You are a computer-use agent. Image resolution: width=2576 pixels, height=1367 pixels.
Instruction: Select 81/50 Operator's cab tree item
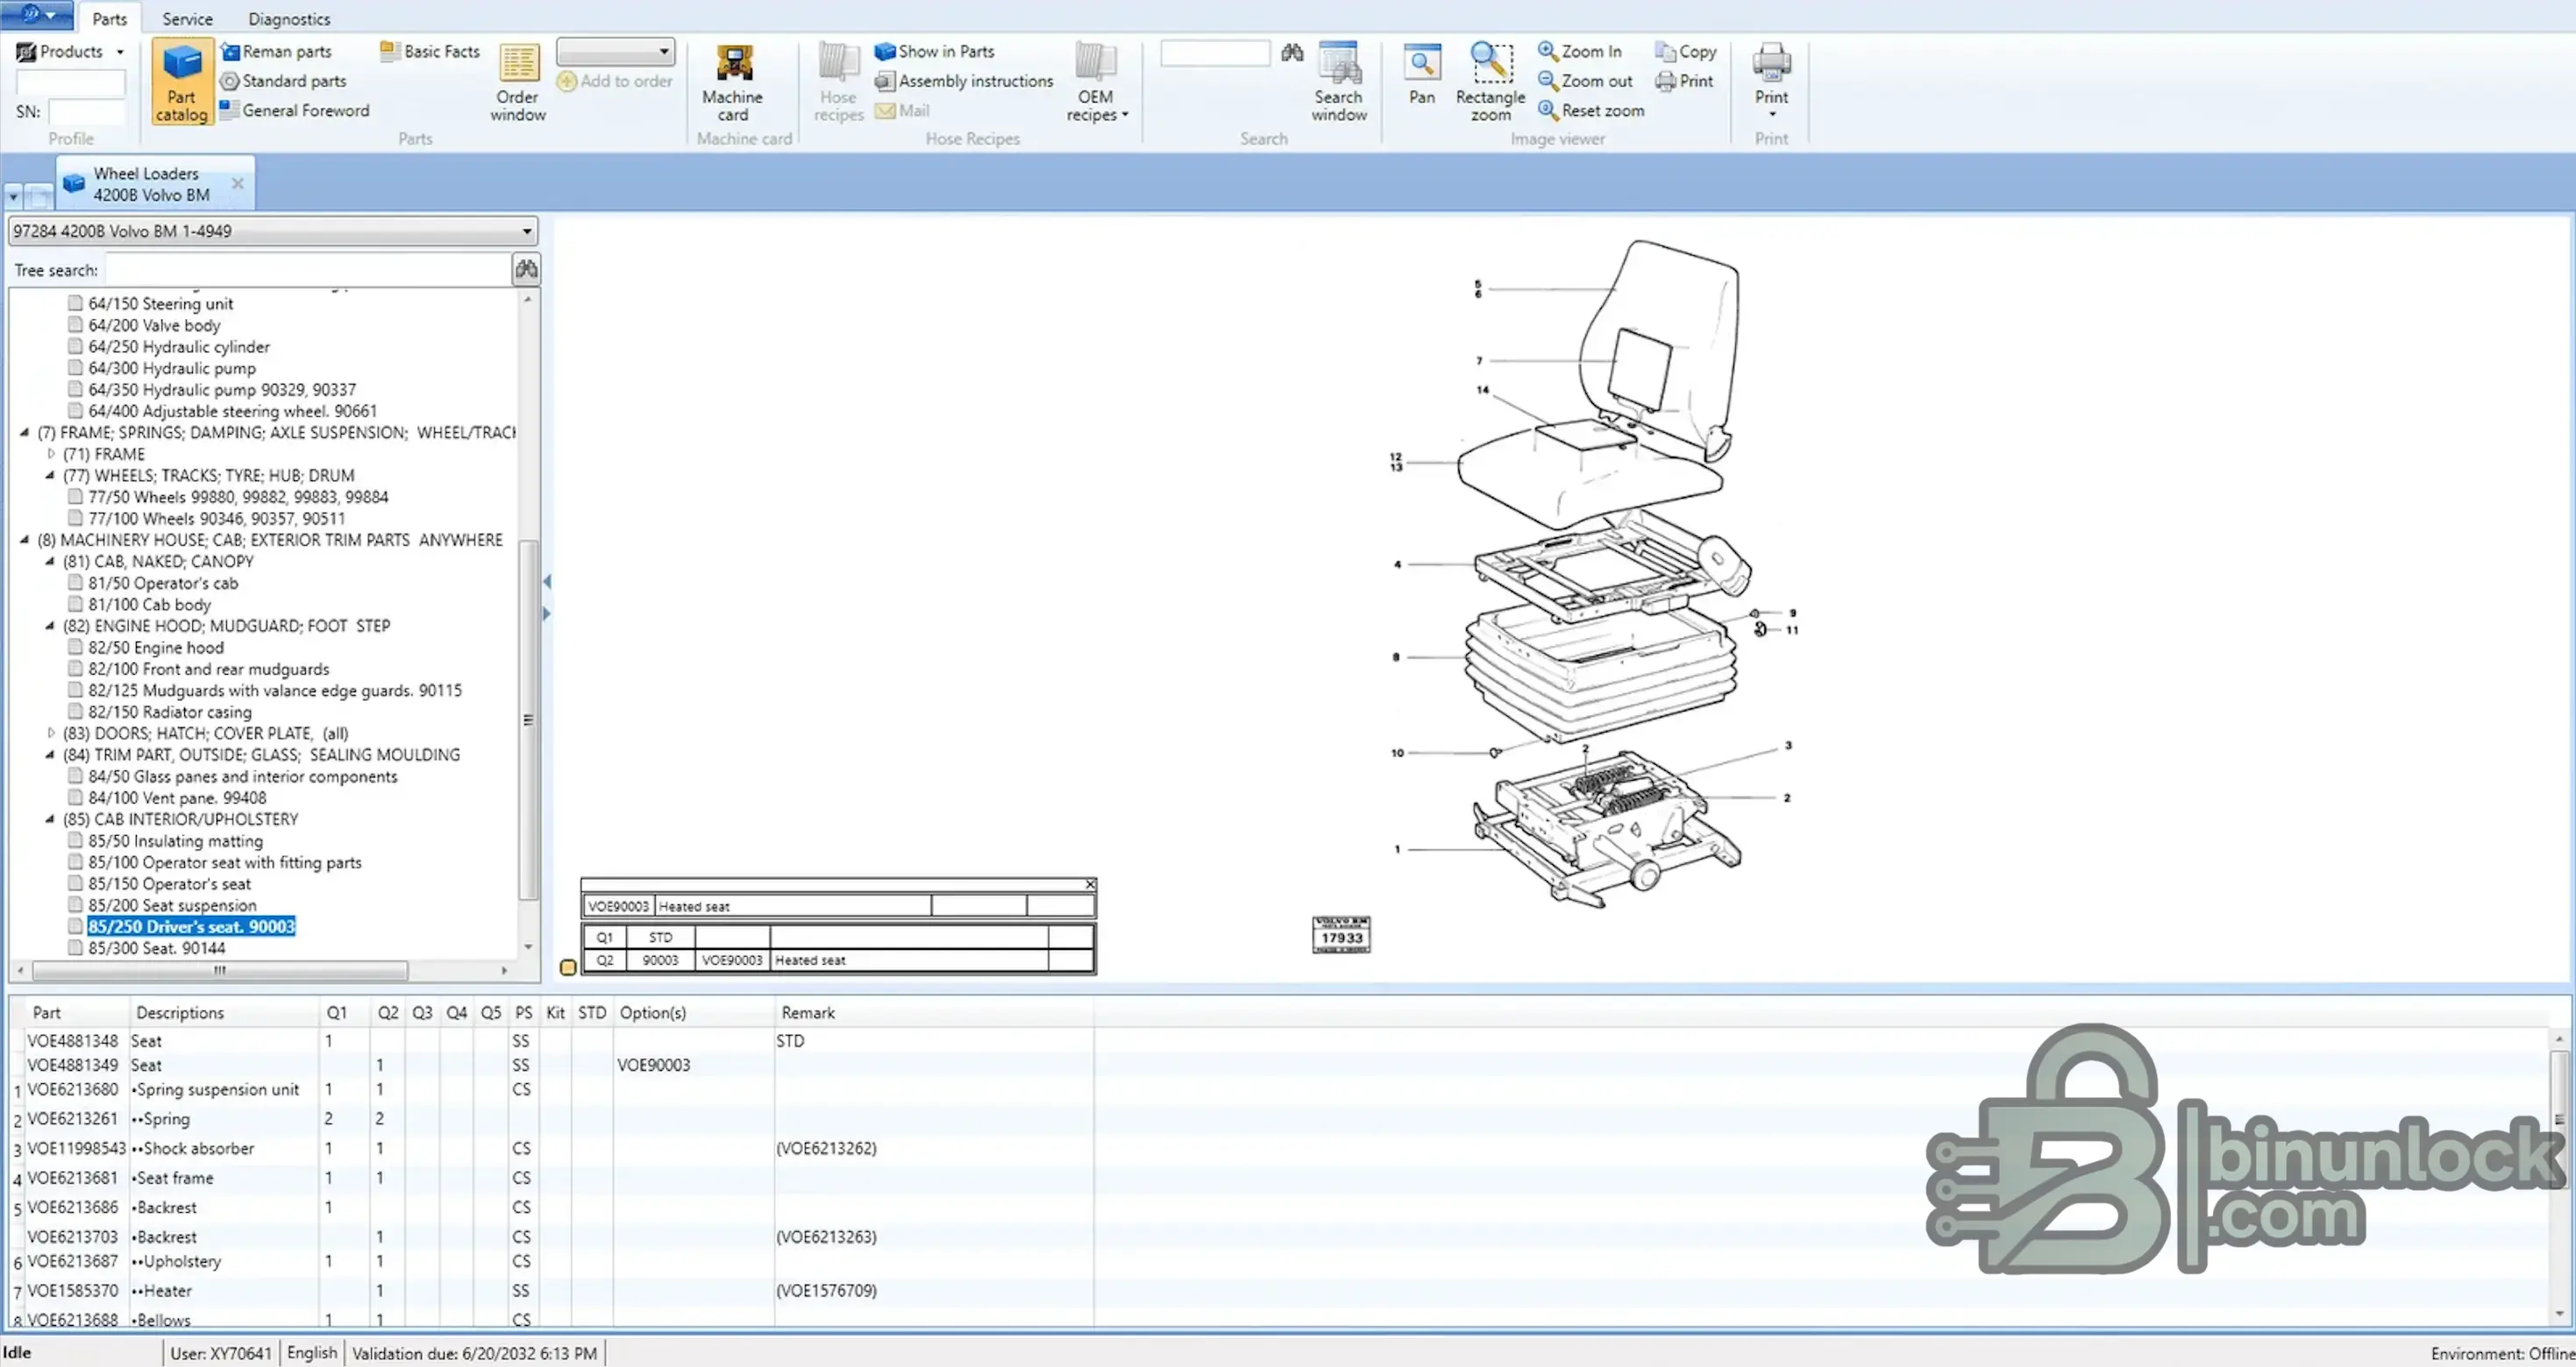coord(163,583)
